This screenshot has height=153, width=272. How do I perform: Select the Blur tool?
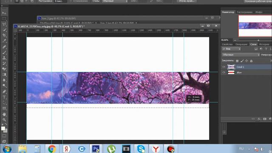tap(4, 80)
